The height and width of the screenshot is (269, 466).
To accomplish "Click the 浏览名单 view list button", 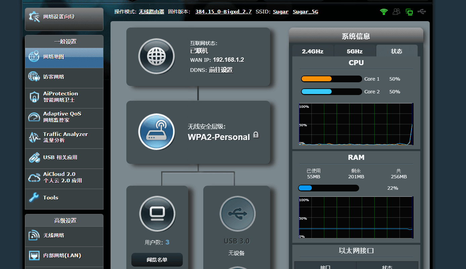I will (x=157, y=260).
